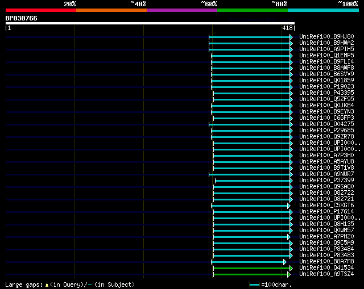Viewport: 364px width, 289px height.
Task: Open hit UniRef100_P17614
Action: tap(326, 212)
